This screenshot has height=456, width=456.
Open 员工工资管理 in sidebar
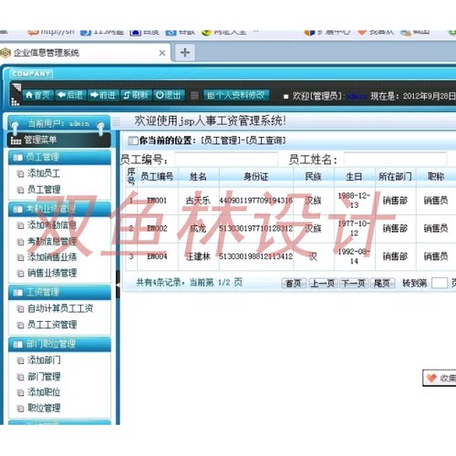tap(52, 325)
